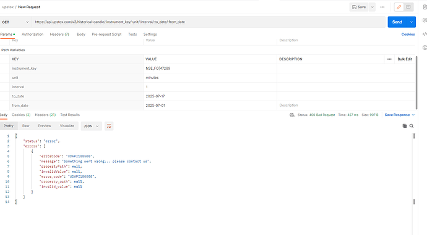The height and width of the screenshot is (235, 427).
Task: Copy the response with the copy icon
Action: [404, 126]
